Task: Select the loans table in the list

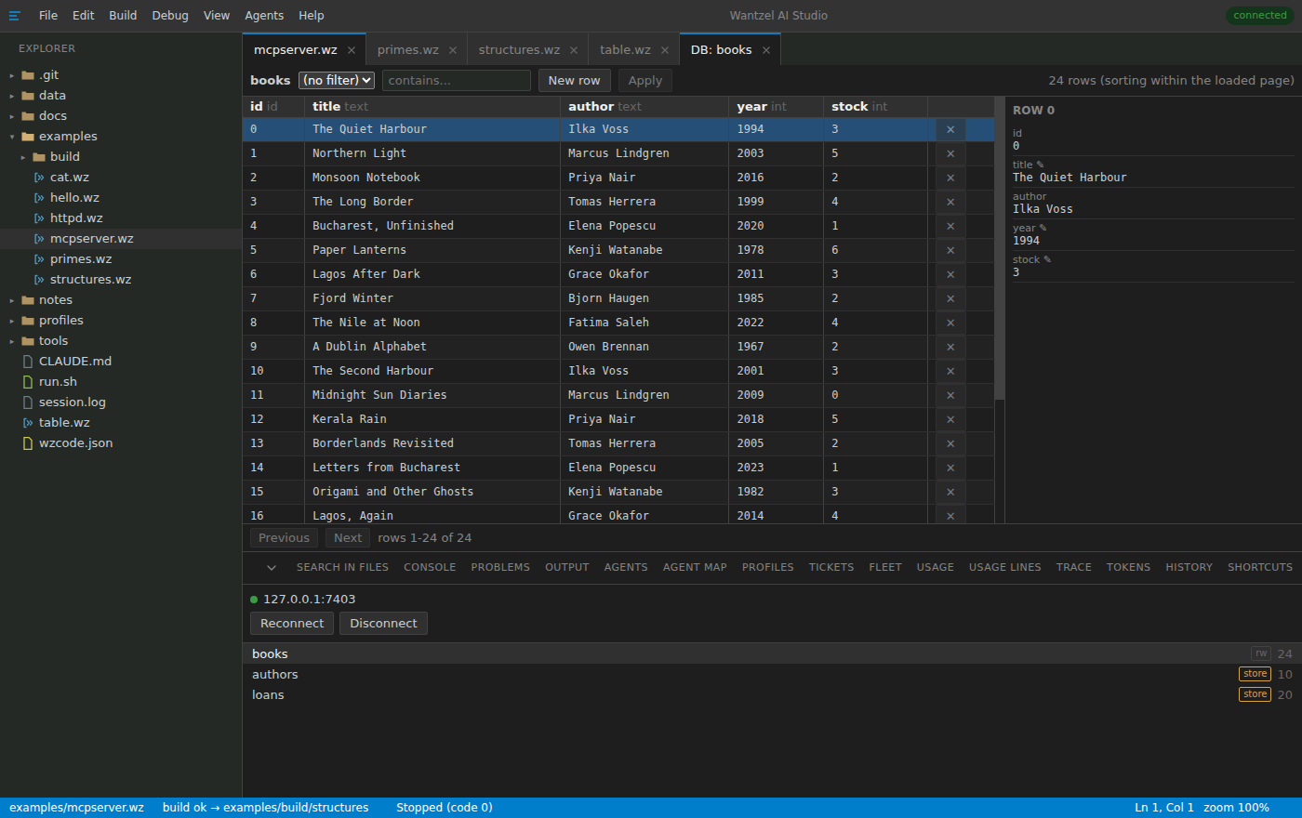Action: pyautogui.click(x=772, y=695)
